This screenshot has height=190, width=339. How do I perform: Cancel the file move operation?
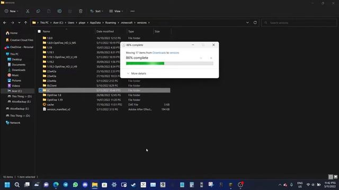(x=211, y=58)
